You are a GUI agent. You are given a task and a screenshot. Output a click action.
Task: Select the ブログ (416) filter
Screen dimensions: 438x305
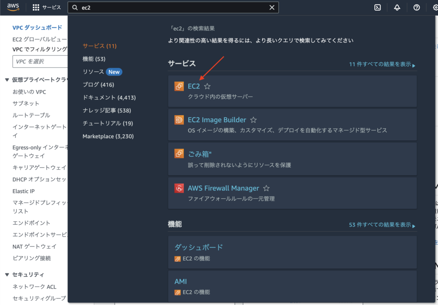coord(98,85)
